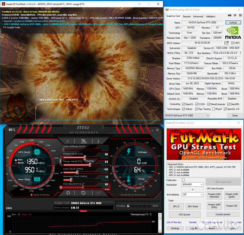Toggle the Afterburner profile lock icon
The height and width of the screenshot is (235, 244).
(128, 206)
